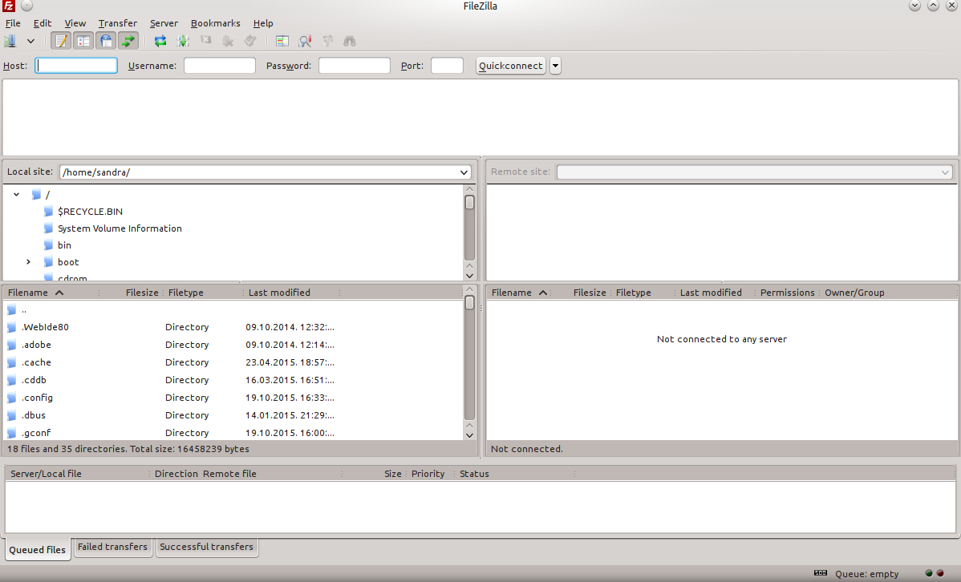Open the File menu
This screenshot has height=582, width=961.
[13, 23]
